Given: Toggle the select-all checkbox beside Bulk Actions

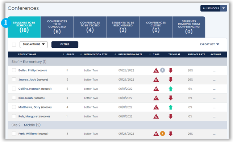Looking at the screenshot, I should click(14, 44).
